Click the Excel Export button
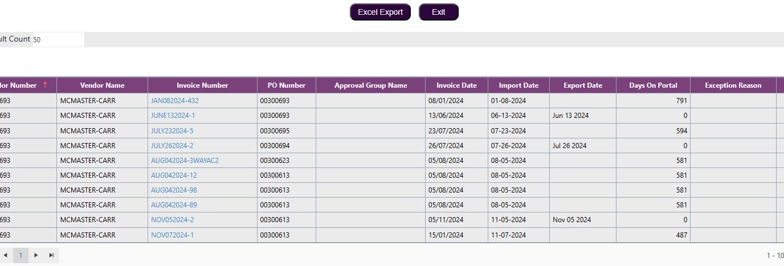 pyautogui.click(x=380, y=12)
